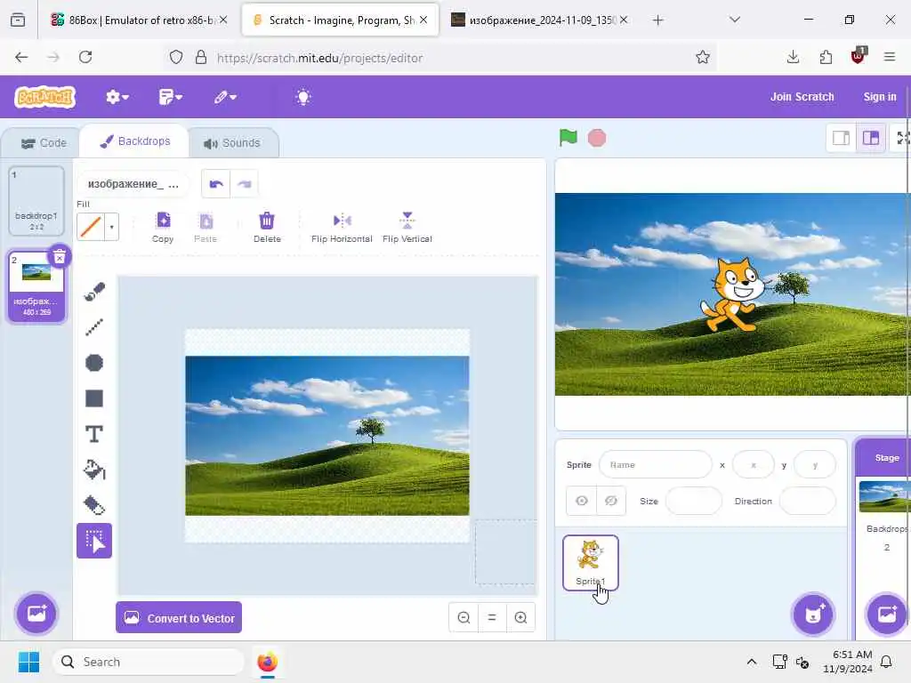Click the Direction input field
This screenshot has height=683, width=911.
tap(808, 501)
